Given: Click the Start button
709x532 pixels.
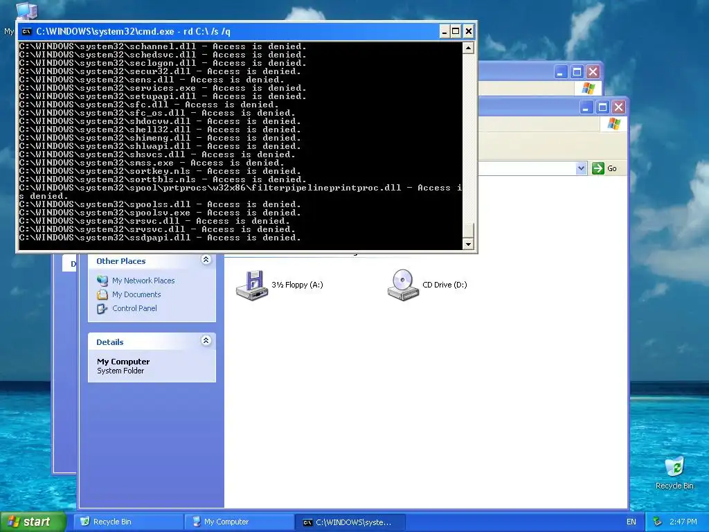Looking at the screenshot, I should click(33, 522).
